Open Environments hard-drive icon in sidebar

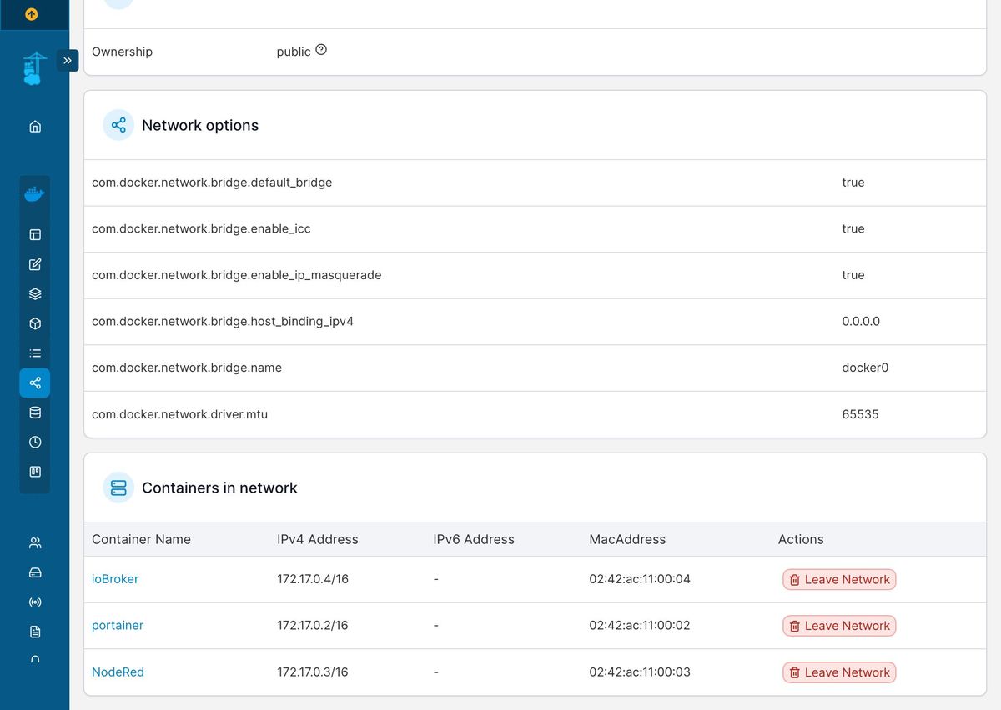point(35,572)
